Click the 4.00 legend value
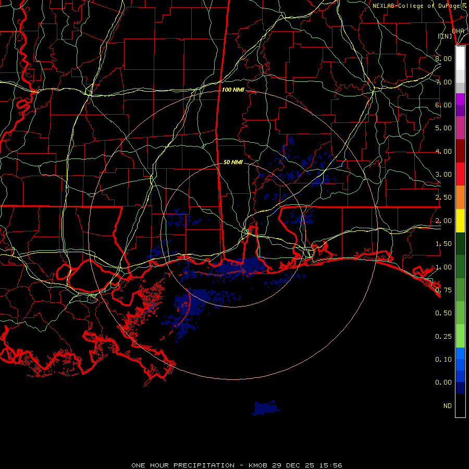The height and width of the screenshot is (469, 469). (443, 151)
